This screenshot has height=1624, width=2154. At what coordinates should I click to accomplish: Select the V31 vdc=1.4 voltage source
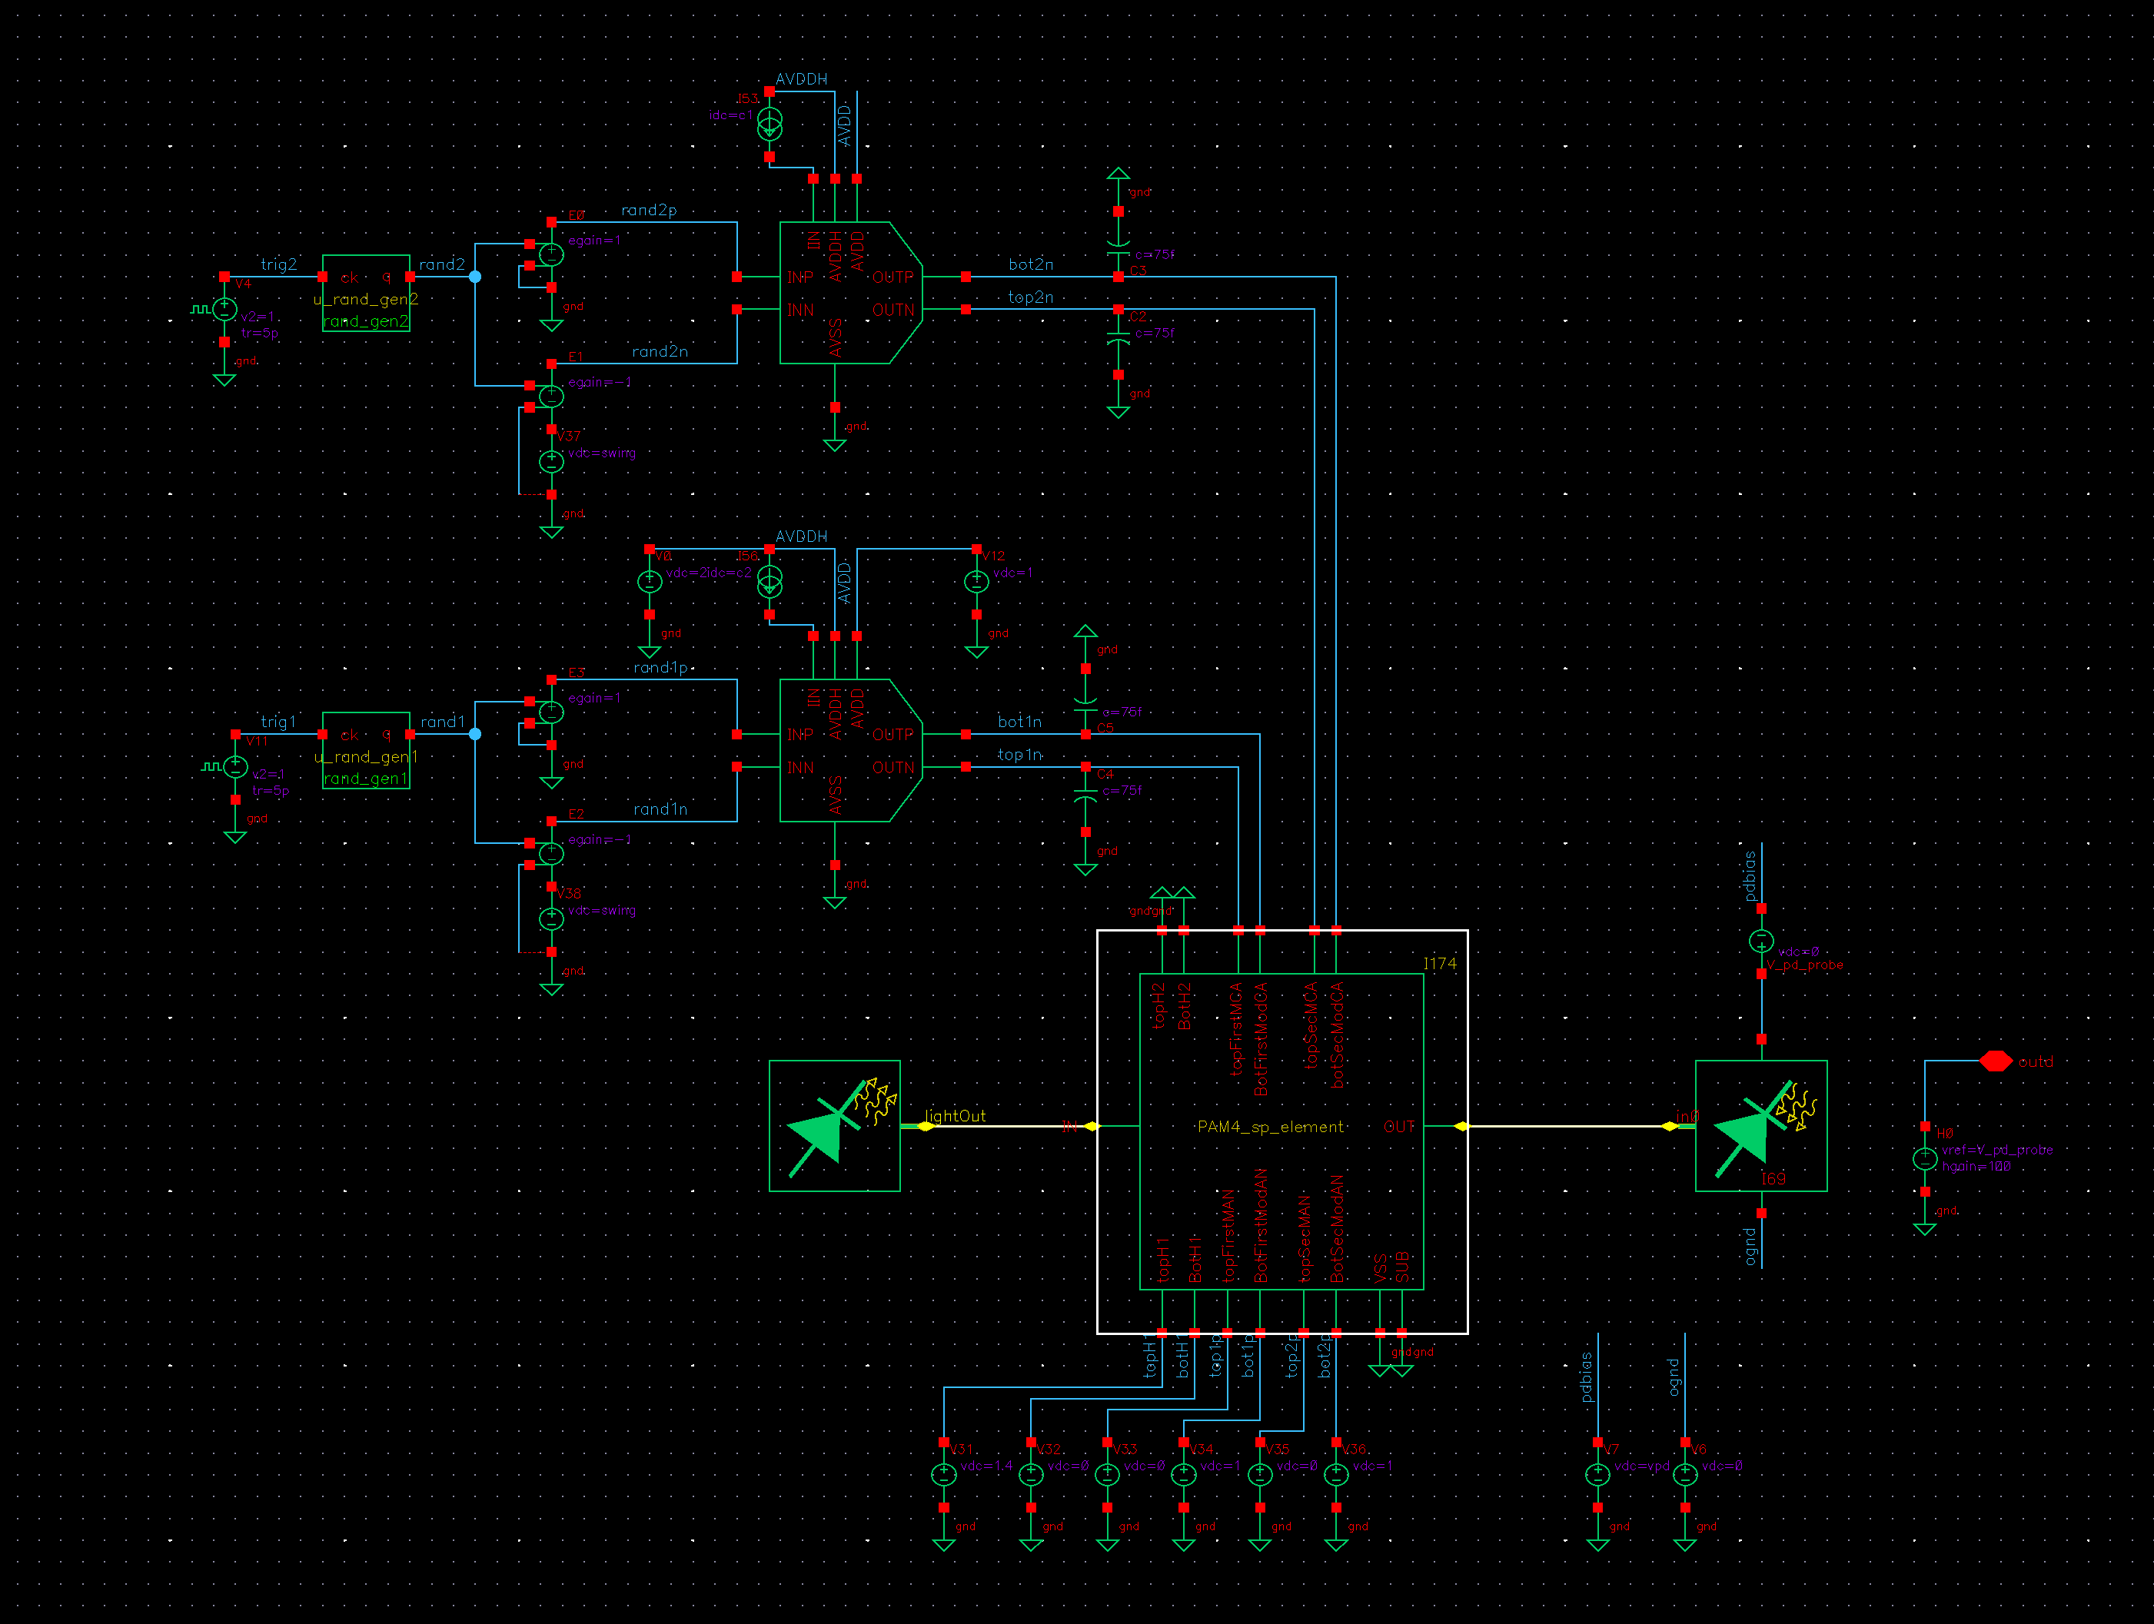943,1475
